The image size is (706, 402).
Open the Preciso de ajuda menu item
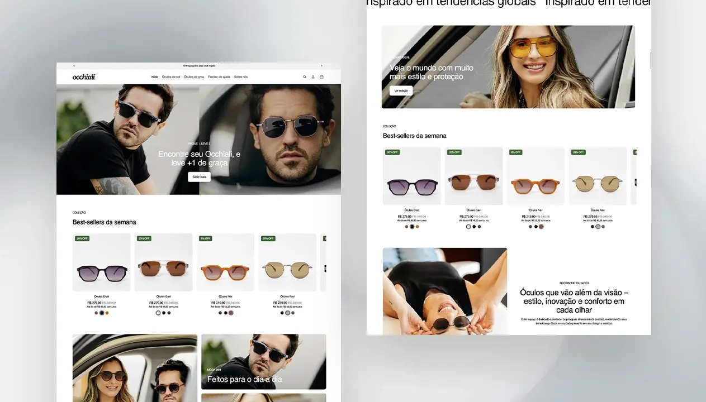[x=219, y=76]
